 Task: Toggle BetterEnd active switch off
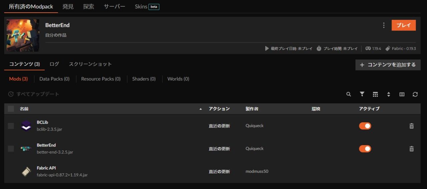click(365, 149)
